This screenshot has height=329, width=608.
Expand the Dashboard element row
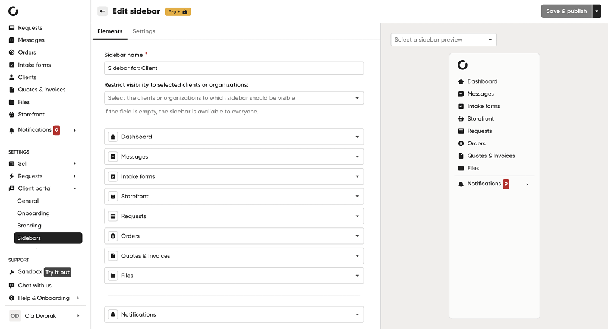tap(357, 137)
